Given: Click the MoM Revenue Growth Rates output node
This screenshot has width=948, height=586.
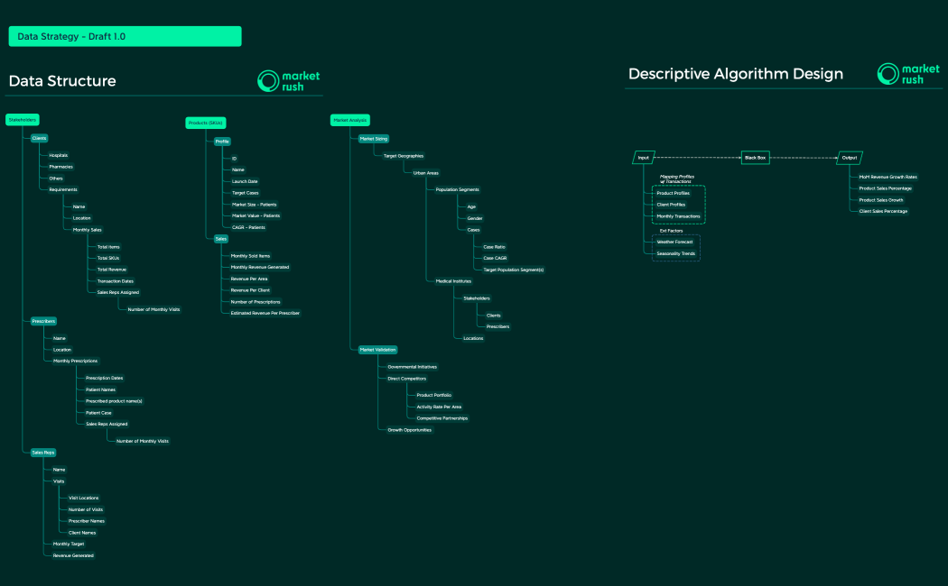Looking at the screenshot, I should 888,176.
